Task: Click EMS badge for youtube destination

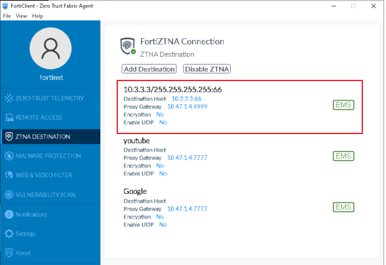Action: click(344, 156)
